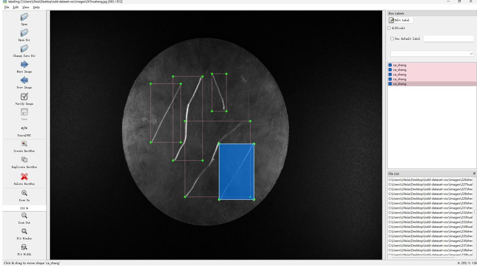Click the Open Dir folder icon

click(x=24, y=33)
